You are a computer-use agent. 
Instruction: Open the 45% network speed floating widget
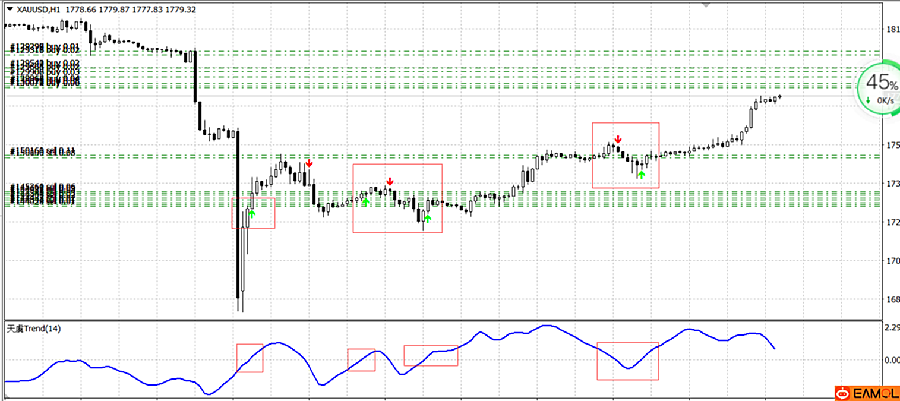click(878, 87)
